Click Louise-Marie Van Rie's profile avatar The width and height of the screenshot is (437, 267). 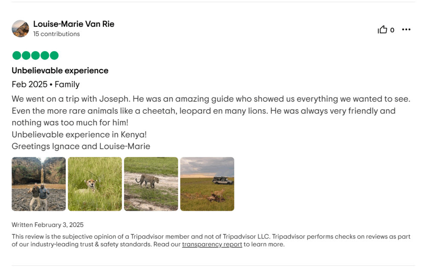(20, 29)
